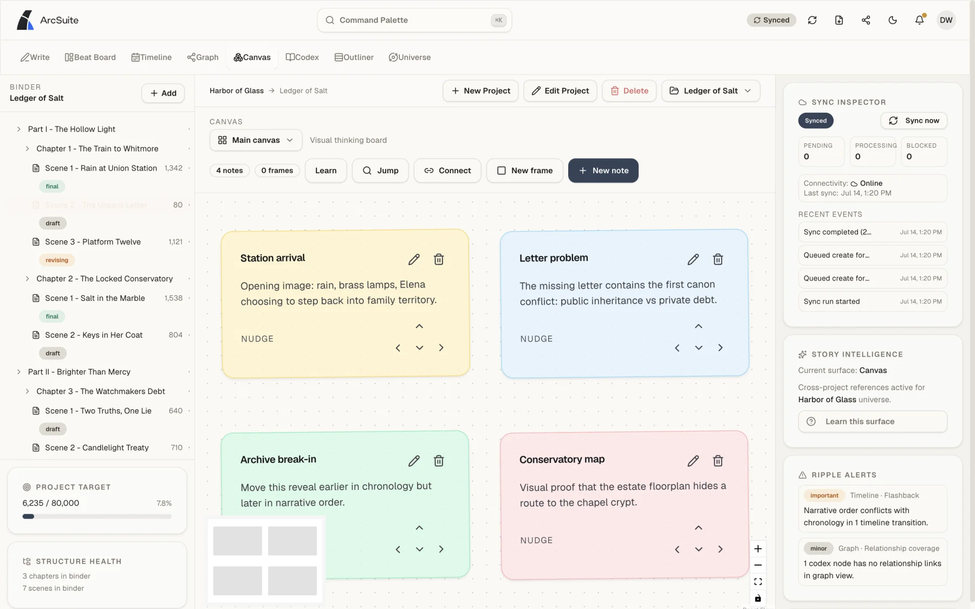
Task: Click the canvas minimap thumbnail
Action: click(x=265, y=560)
